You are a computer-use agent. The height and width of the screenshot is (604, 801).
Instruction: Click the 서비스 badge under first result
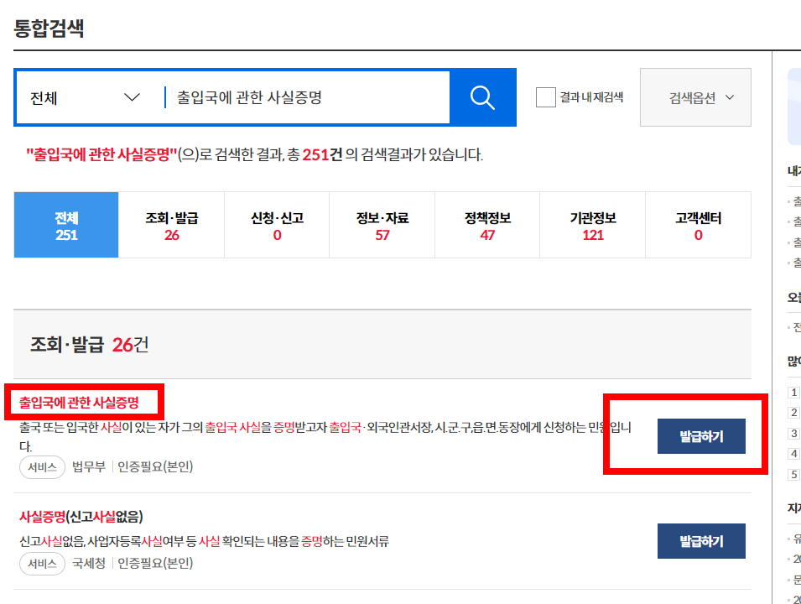click(42, 466)
